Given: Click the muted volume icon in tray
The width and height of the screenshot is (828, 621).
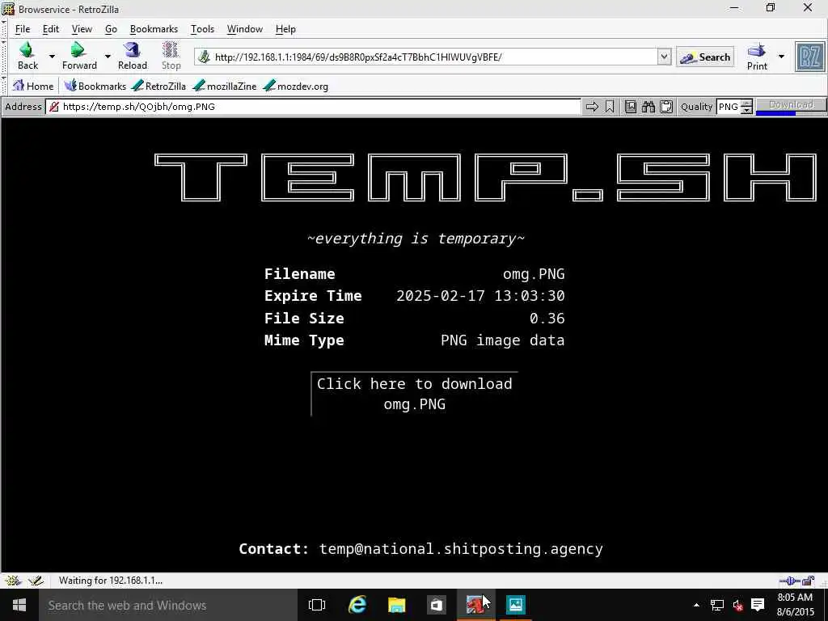Looking at the screenshot, I should click(737, 605).
